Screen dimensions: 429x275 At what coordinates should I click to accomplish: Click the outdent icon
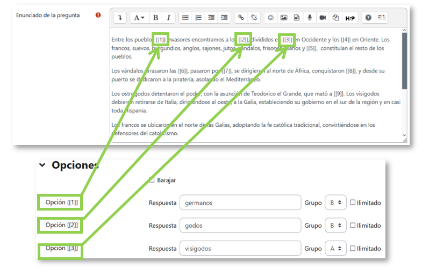211,18
